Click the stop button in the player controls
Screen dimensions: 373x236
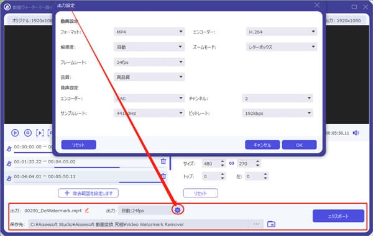tap(28, 133)
